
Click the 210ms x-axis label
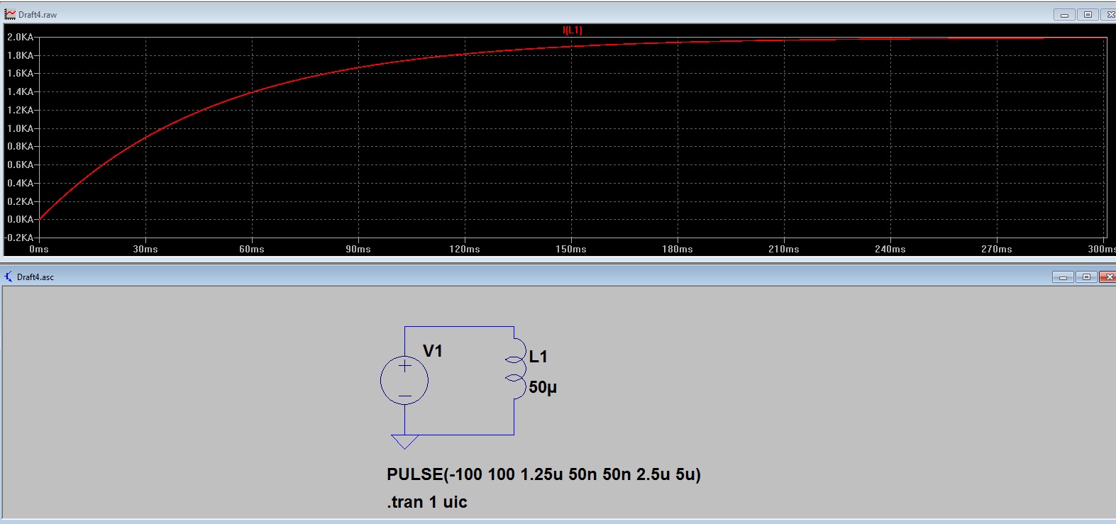[784, 249]
